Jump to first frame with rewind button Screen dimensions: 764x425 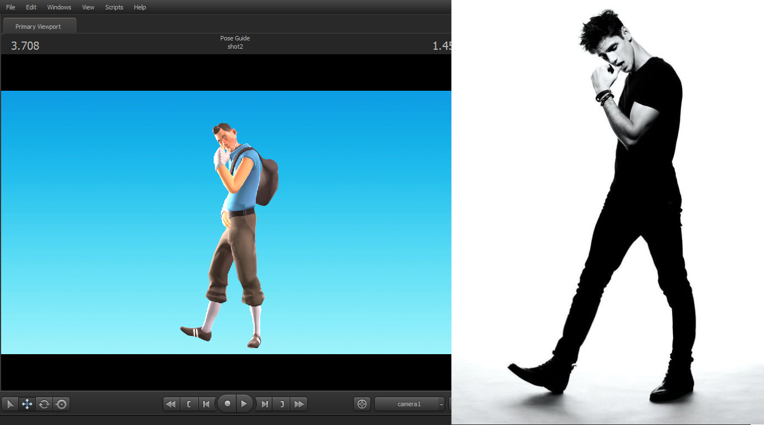[172, 404]
